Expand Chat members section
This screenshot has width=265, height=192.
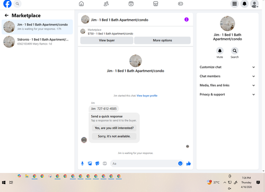[227, 76]
